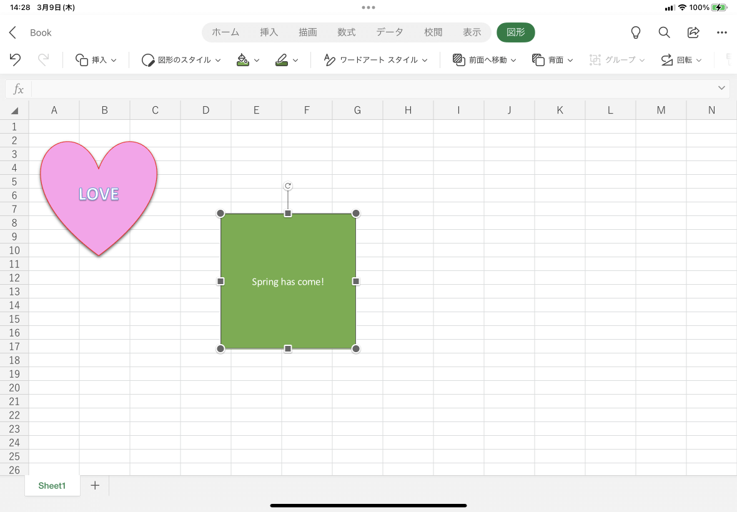Expand the 挿入 dropdown chevron
The width and height of the screenshot is (737, 512).
click(x=114, y=60)
